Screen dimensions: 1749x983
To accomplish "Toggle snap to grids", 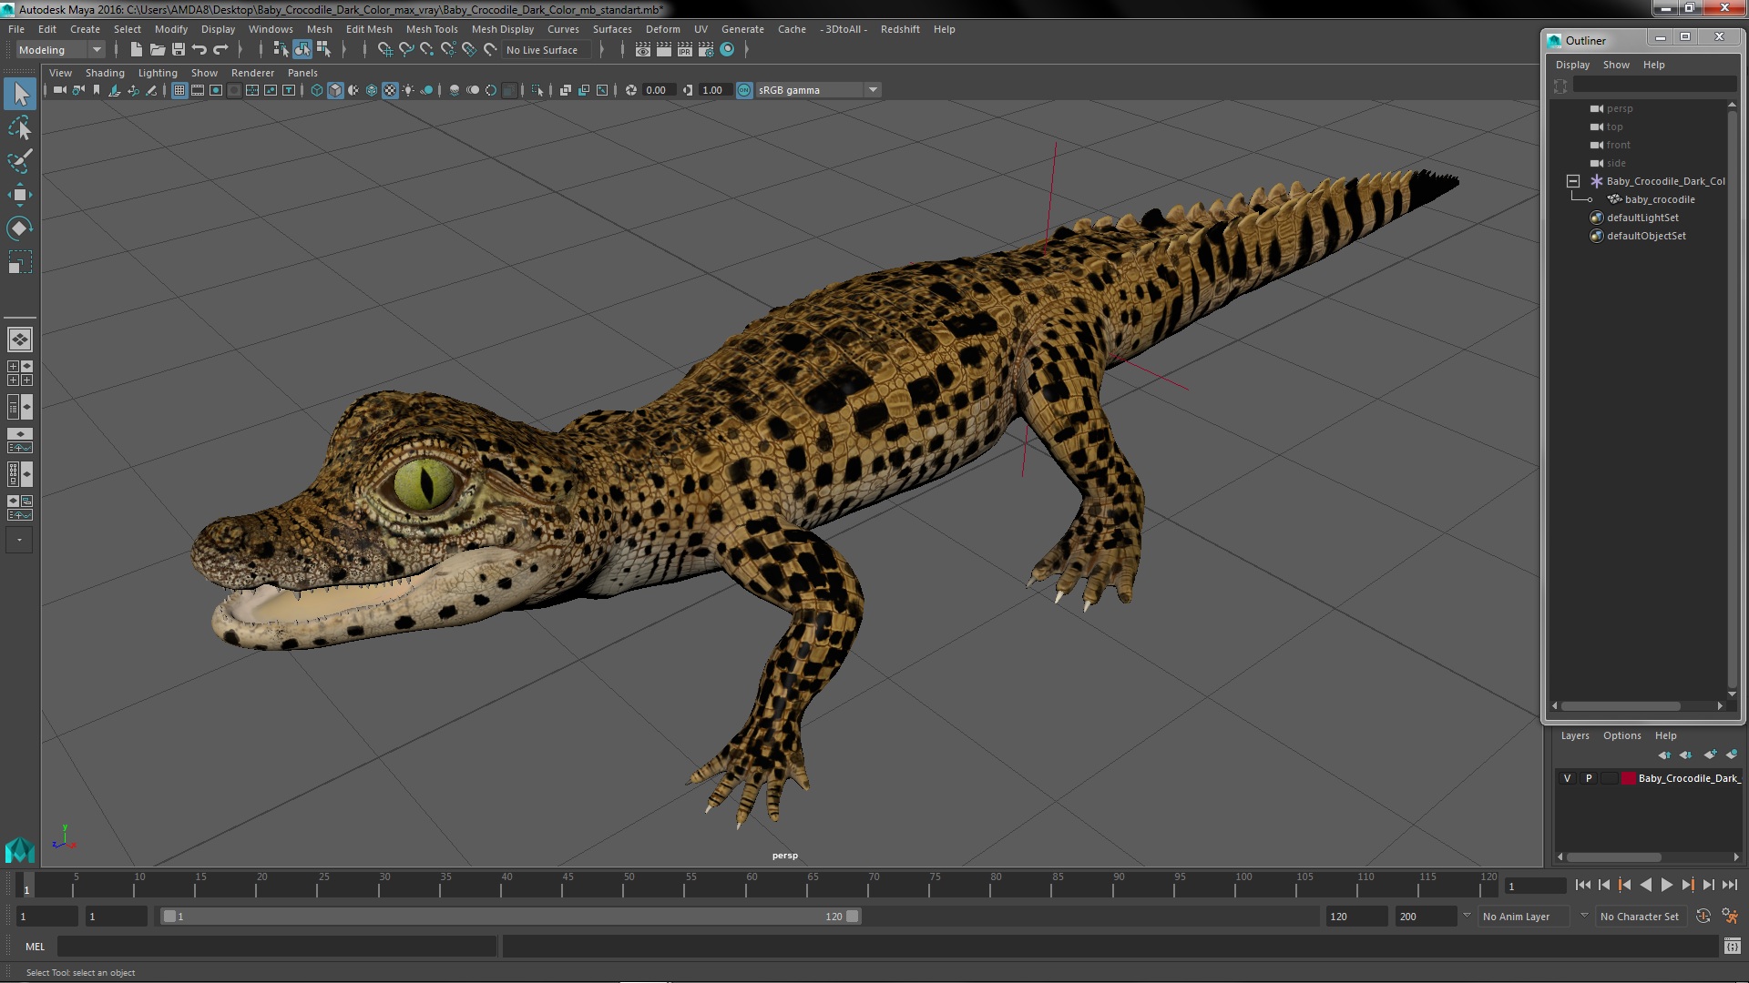I will (385, 50).
